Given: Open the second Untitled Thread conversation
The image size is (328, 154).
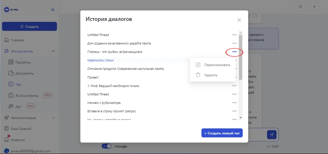Looking at the screenshot, I should (98, 94).
